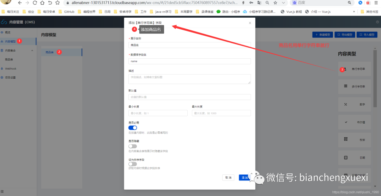
Task: Select the 布尔值 content type
Action: click(x=355, y=122)
